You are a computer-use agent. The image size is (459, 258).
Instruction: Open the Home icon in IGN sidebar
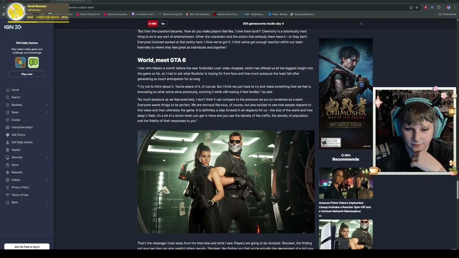pos(8,90)
